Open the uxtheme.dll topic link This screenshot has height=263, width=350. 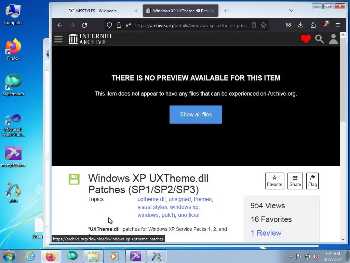151,199
